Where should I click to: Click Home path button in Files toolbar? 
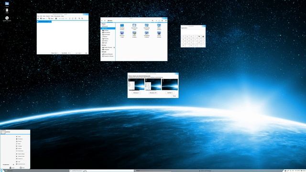(x=110, y=21)
